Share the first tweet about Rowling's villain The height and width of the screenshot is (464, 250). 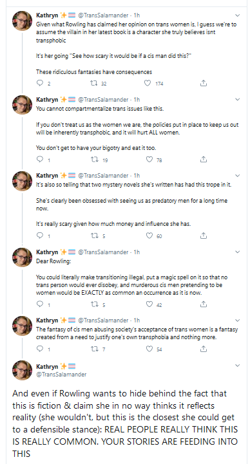[x=203, y=83]
